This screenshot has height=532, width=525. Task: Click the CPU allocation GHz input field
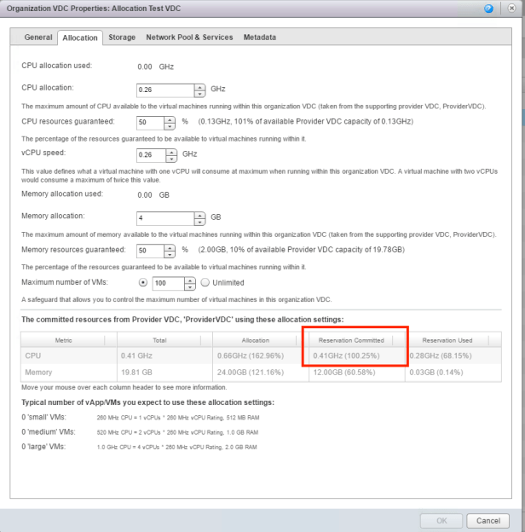click(x=164, y=89)
